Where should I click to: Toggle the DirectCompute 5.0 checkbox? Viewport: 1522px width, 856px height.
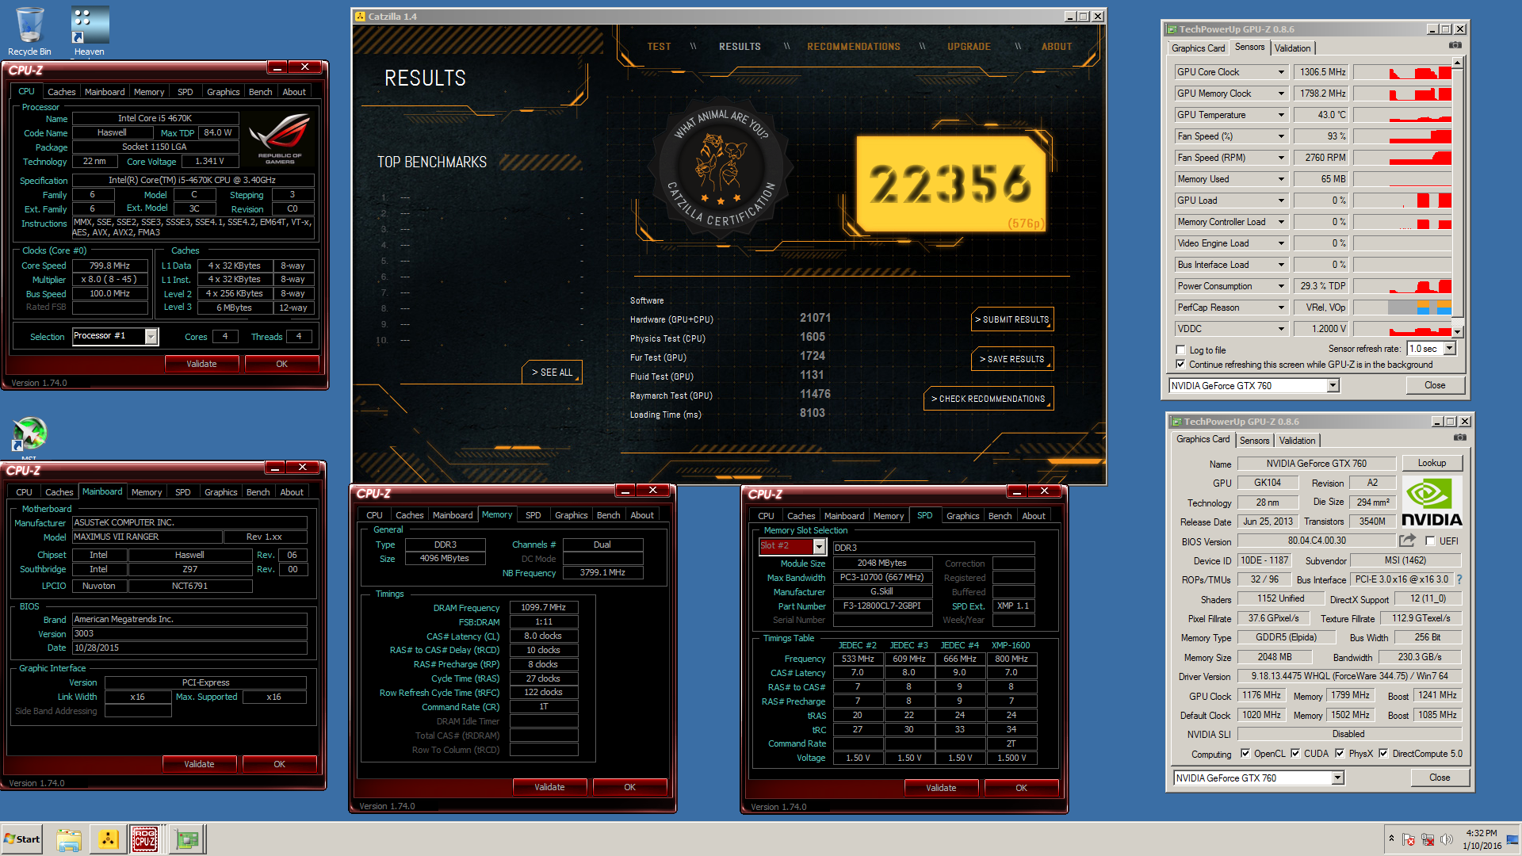click(1382, 754)
